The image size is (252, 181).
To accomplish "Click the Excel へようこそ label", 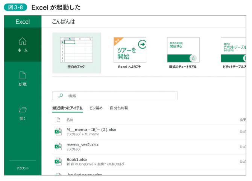I will click(x=129, y=67).
